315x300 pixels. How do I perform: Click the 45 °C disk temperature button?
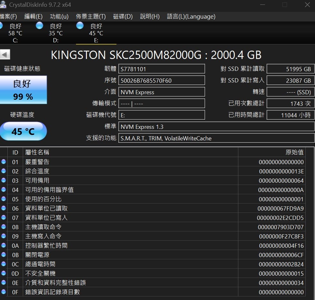(23, 131)
